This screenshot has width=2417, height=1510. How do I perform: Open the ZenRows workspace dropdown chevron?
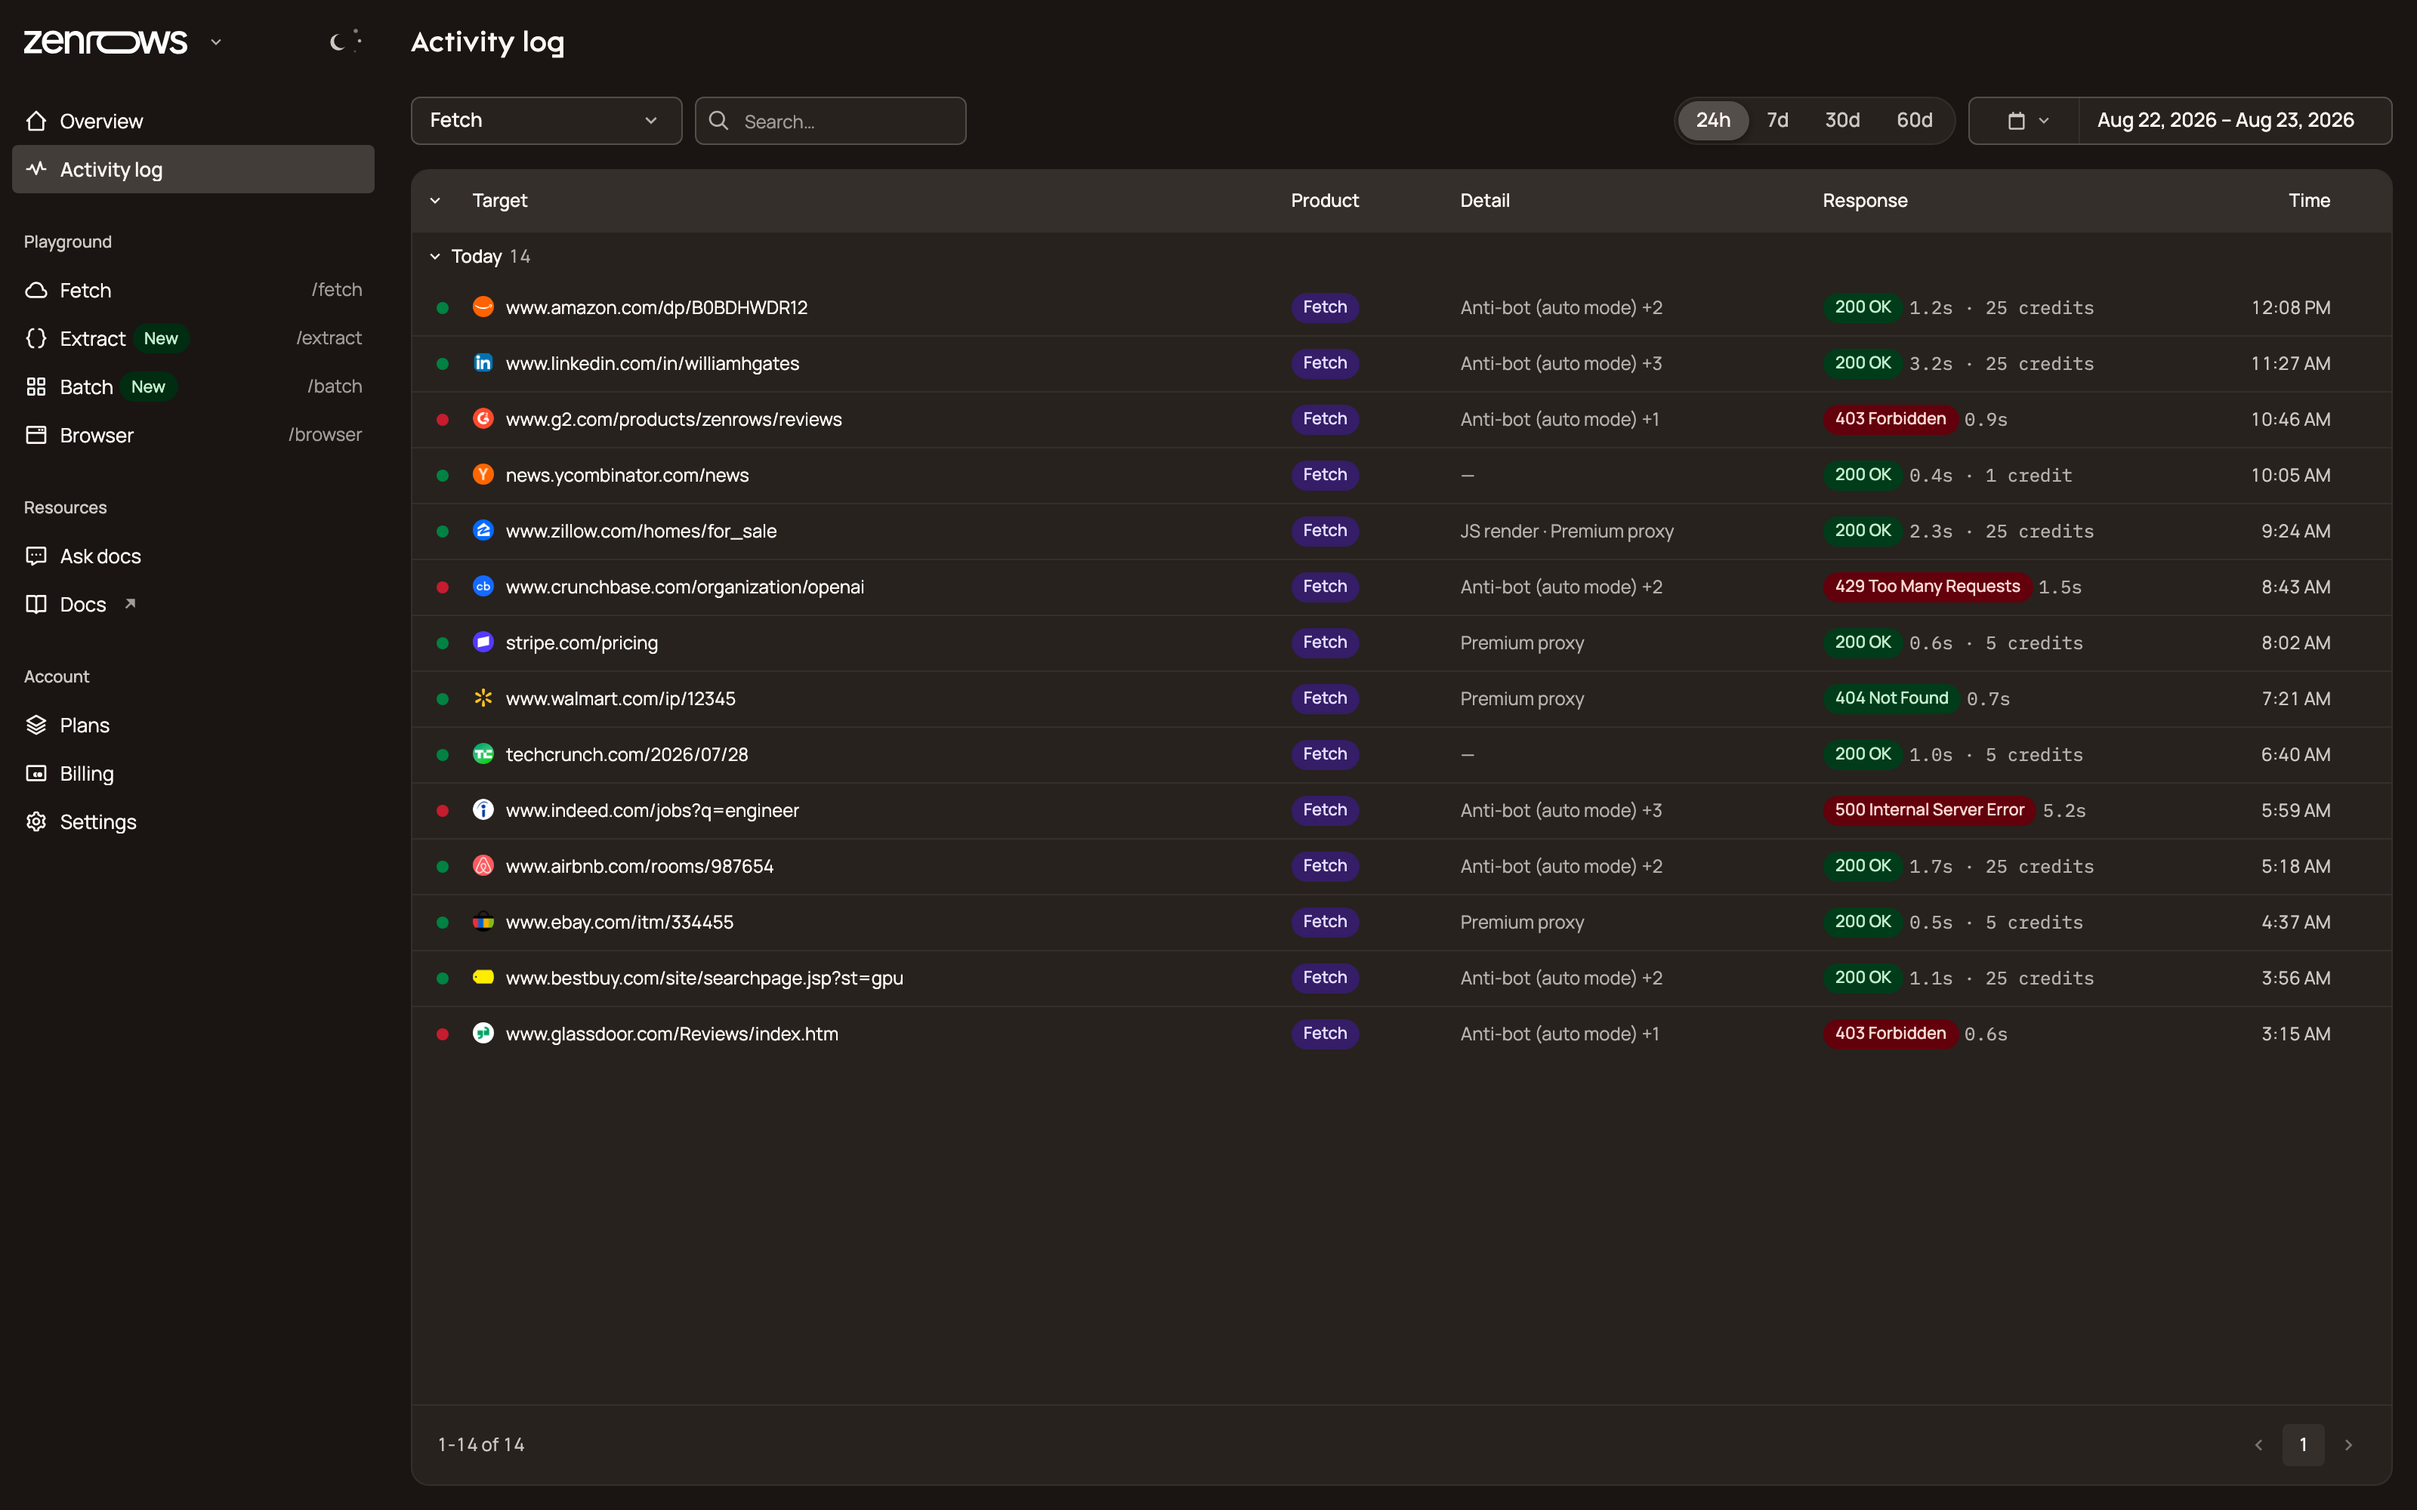click(x=216, y=42)
